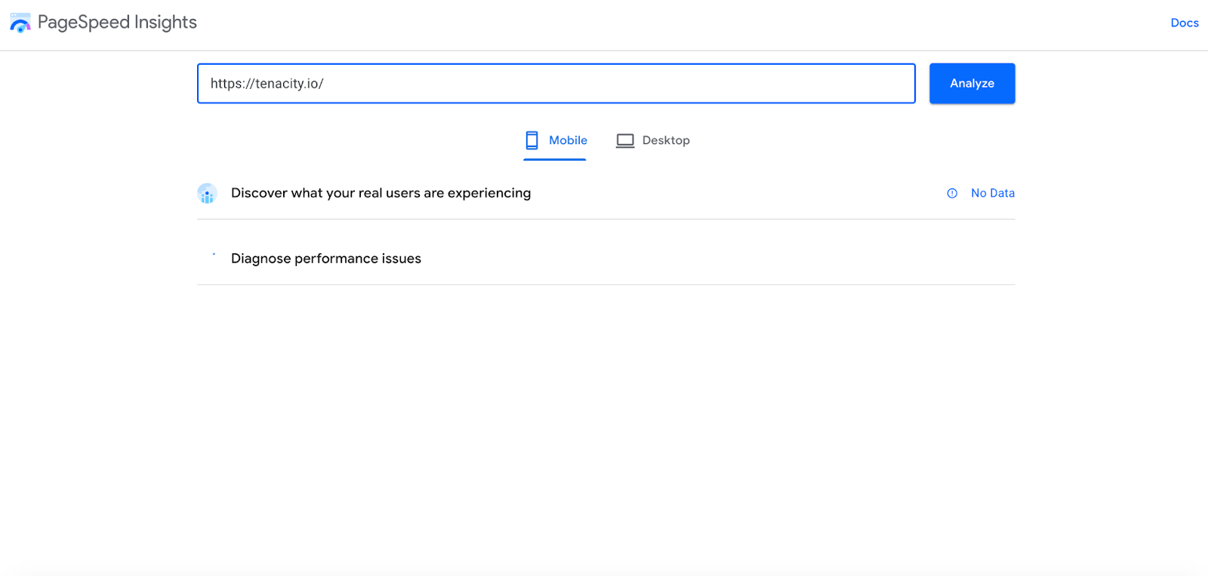The width and height of the screenshot is (1208, 576).
Task: Click the loading spinner beside Diagnose
Action: [214, 255]
